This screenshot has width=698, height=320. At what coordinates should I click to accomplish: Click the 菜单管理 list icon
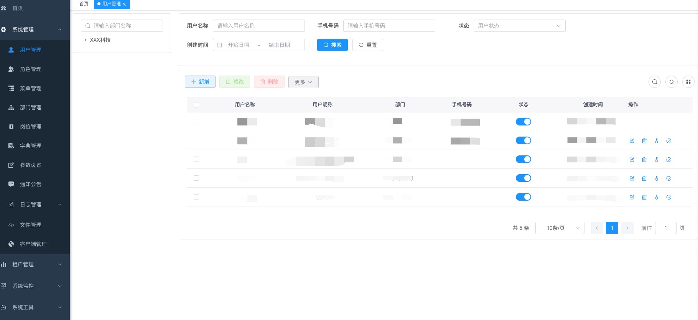(11, 88)
